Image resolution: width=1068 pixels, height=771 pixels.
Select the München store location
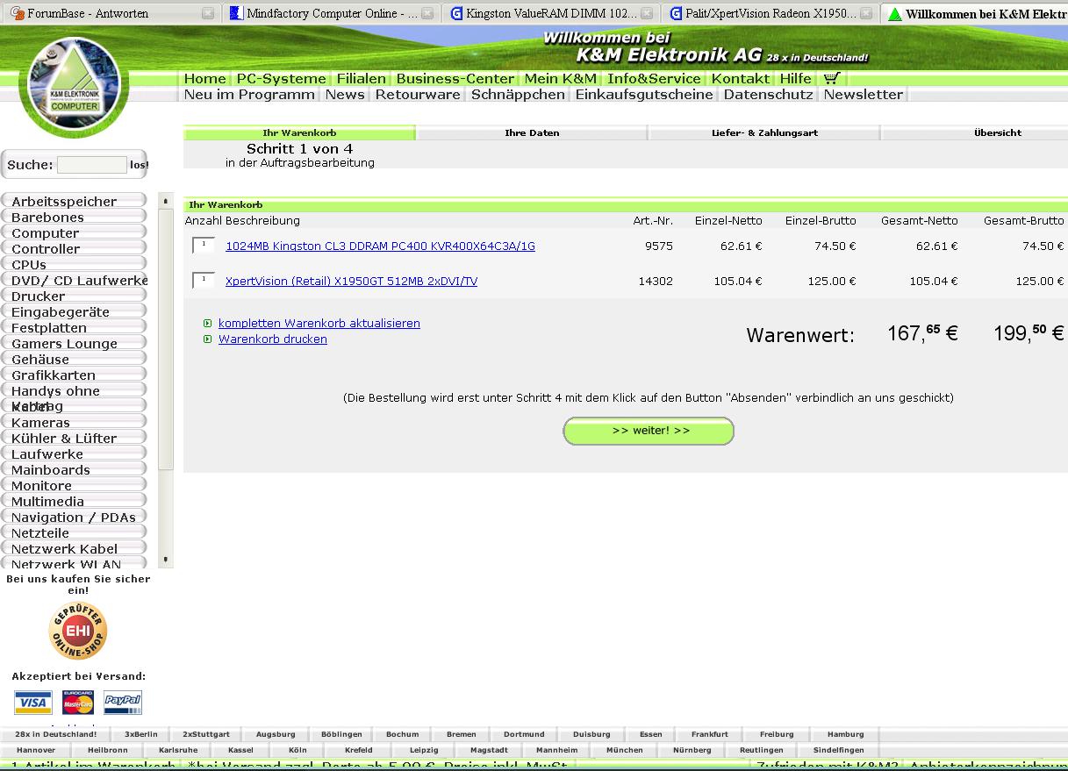624,750
